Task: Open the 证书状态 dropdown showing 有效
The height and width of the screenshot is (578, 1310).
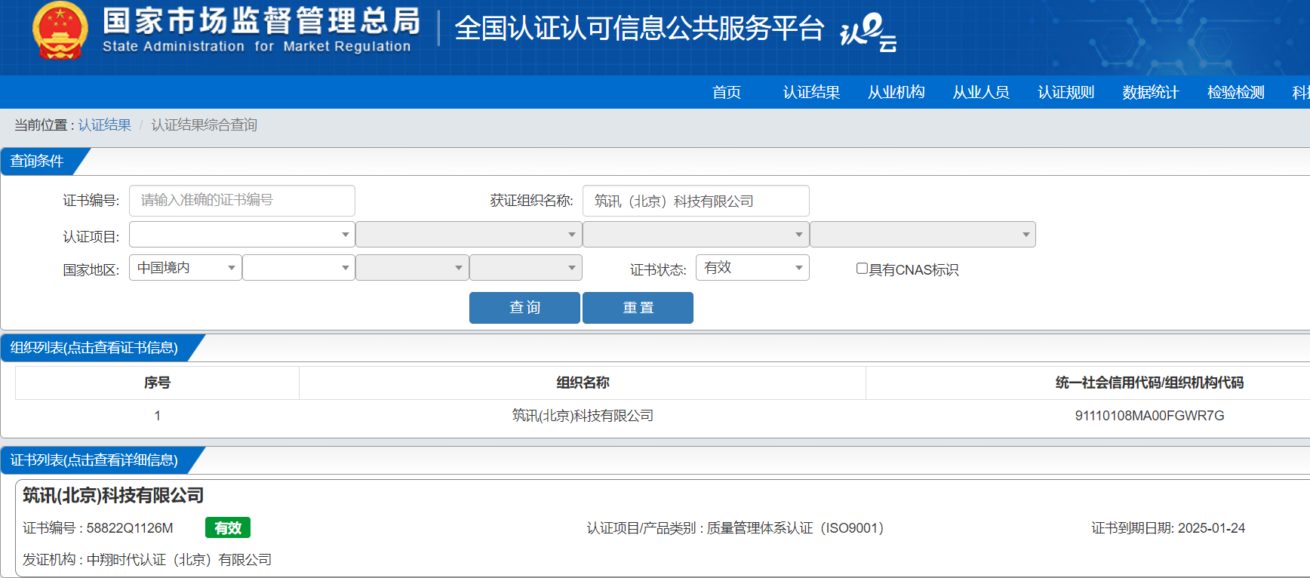Action: click(x=752, y=268)
